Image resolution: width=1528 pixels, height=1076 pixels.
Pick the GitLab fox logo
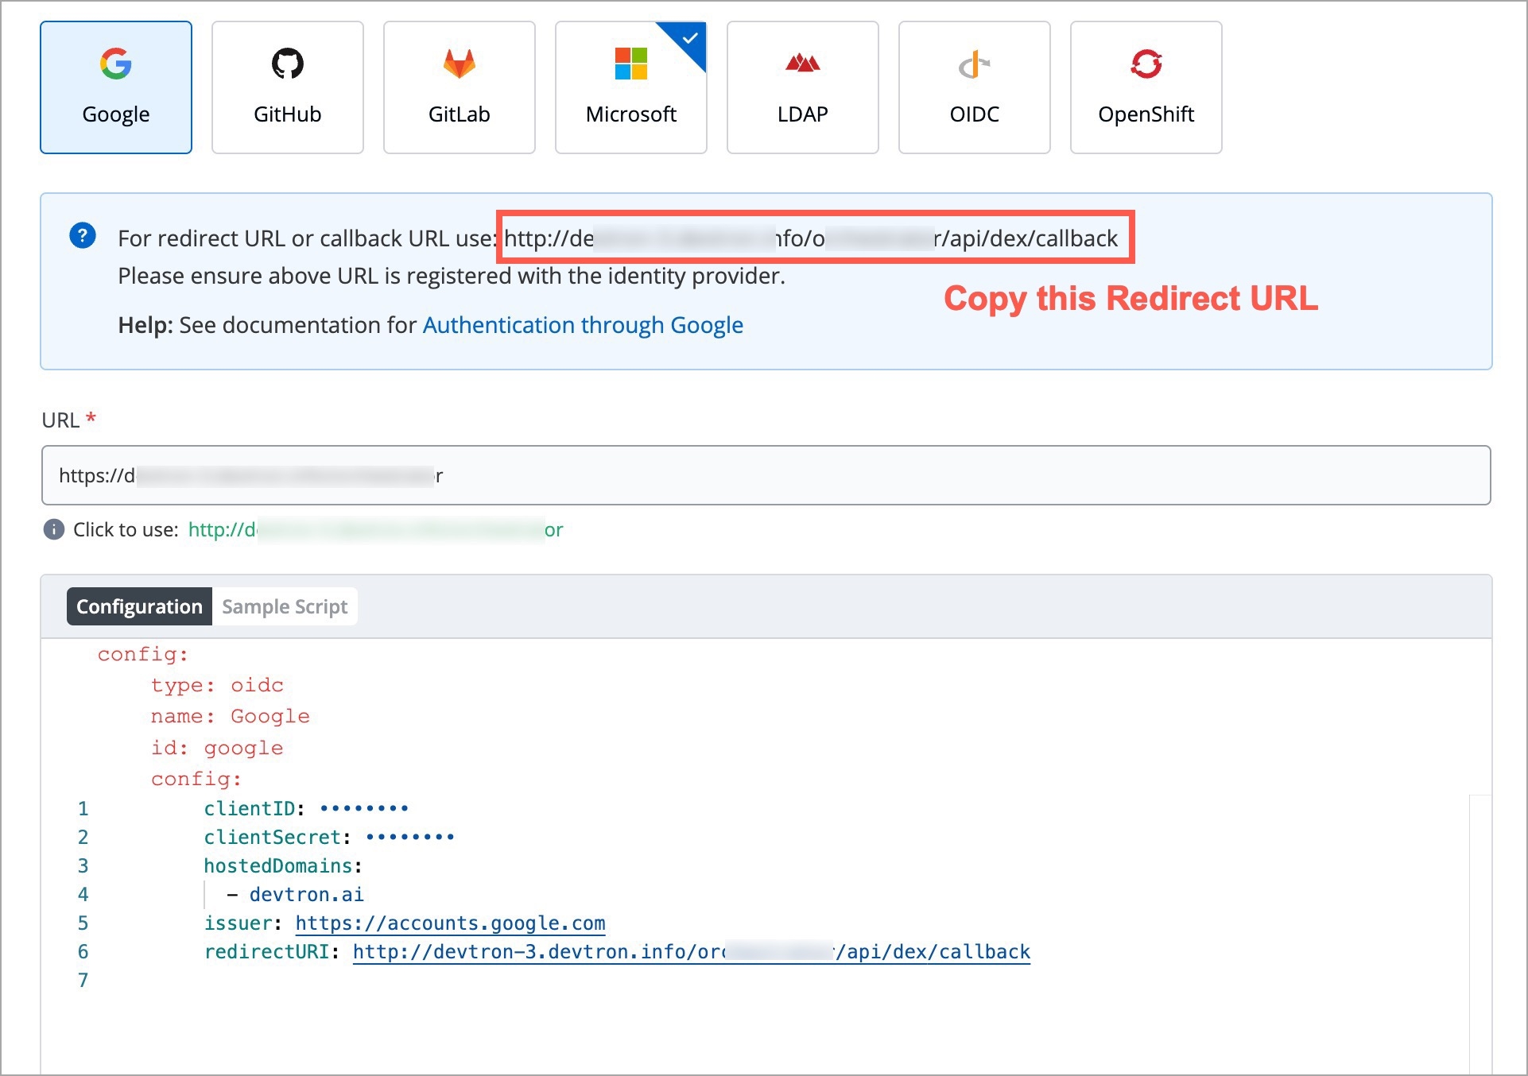coord(459,64)
